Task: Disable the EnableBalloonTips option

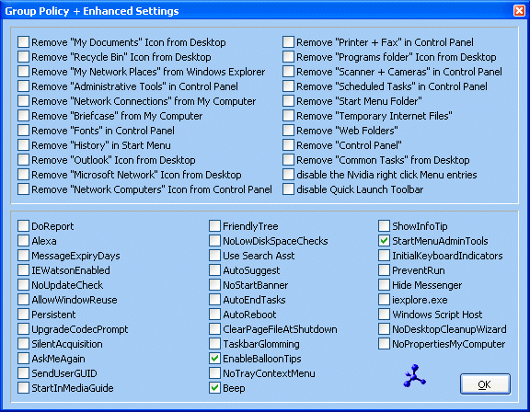Action: [214, 359]
